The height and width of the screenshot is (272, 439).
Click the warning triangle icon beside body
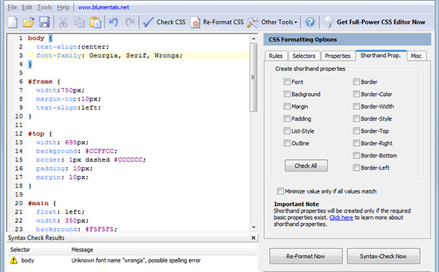(13, 260)
